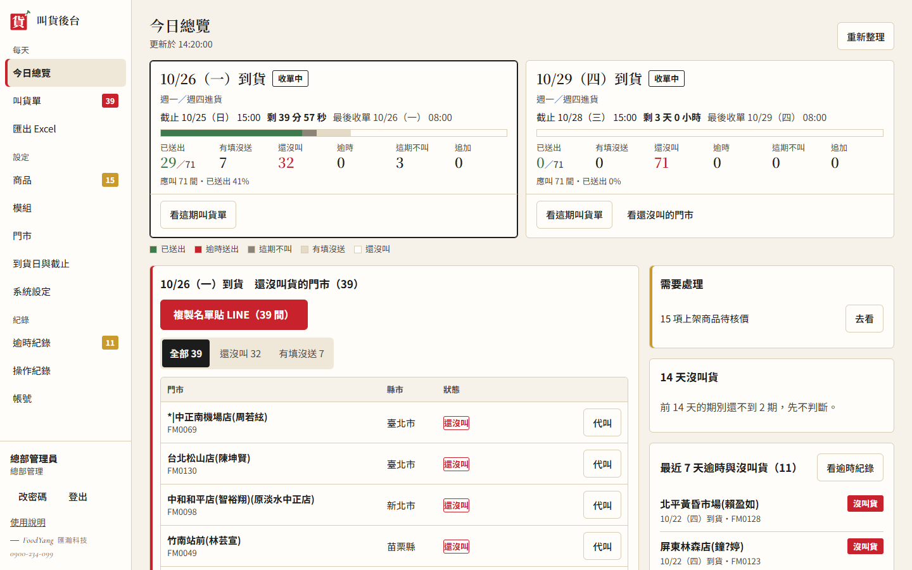Click 代叫 for 中和和平店

602,505
